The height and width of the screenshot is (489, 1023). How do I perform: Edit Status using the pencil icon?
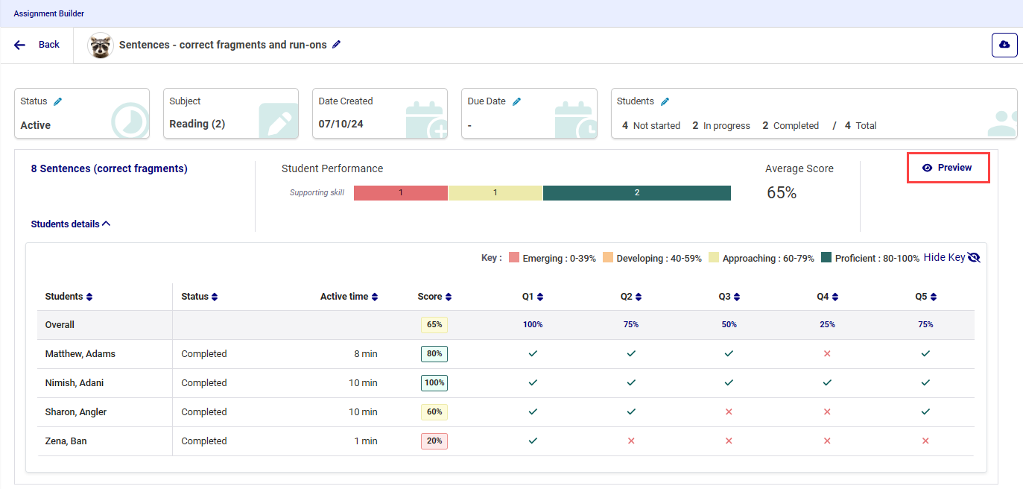[58, 101]
